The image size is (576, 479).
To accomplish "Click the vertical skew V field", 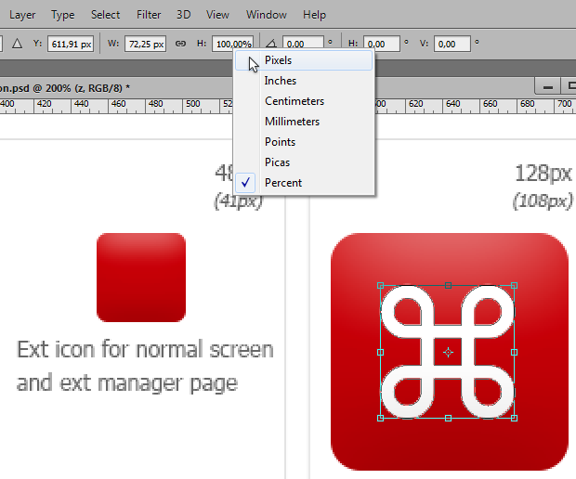I will coord(452,44).
